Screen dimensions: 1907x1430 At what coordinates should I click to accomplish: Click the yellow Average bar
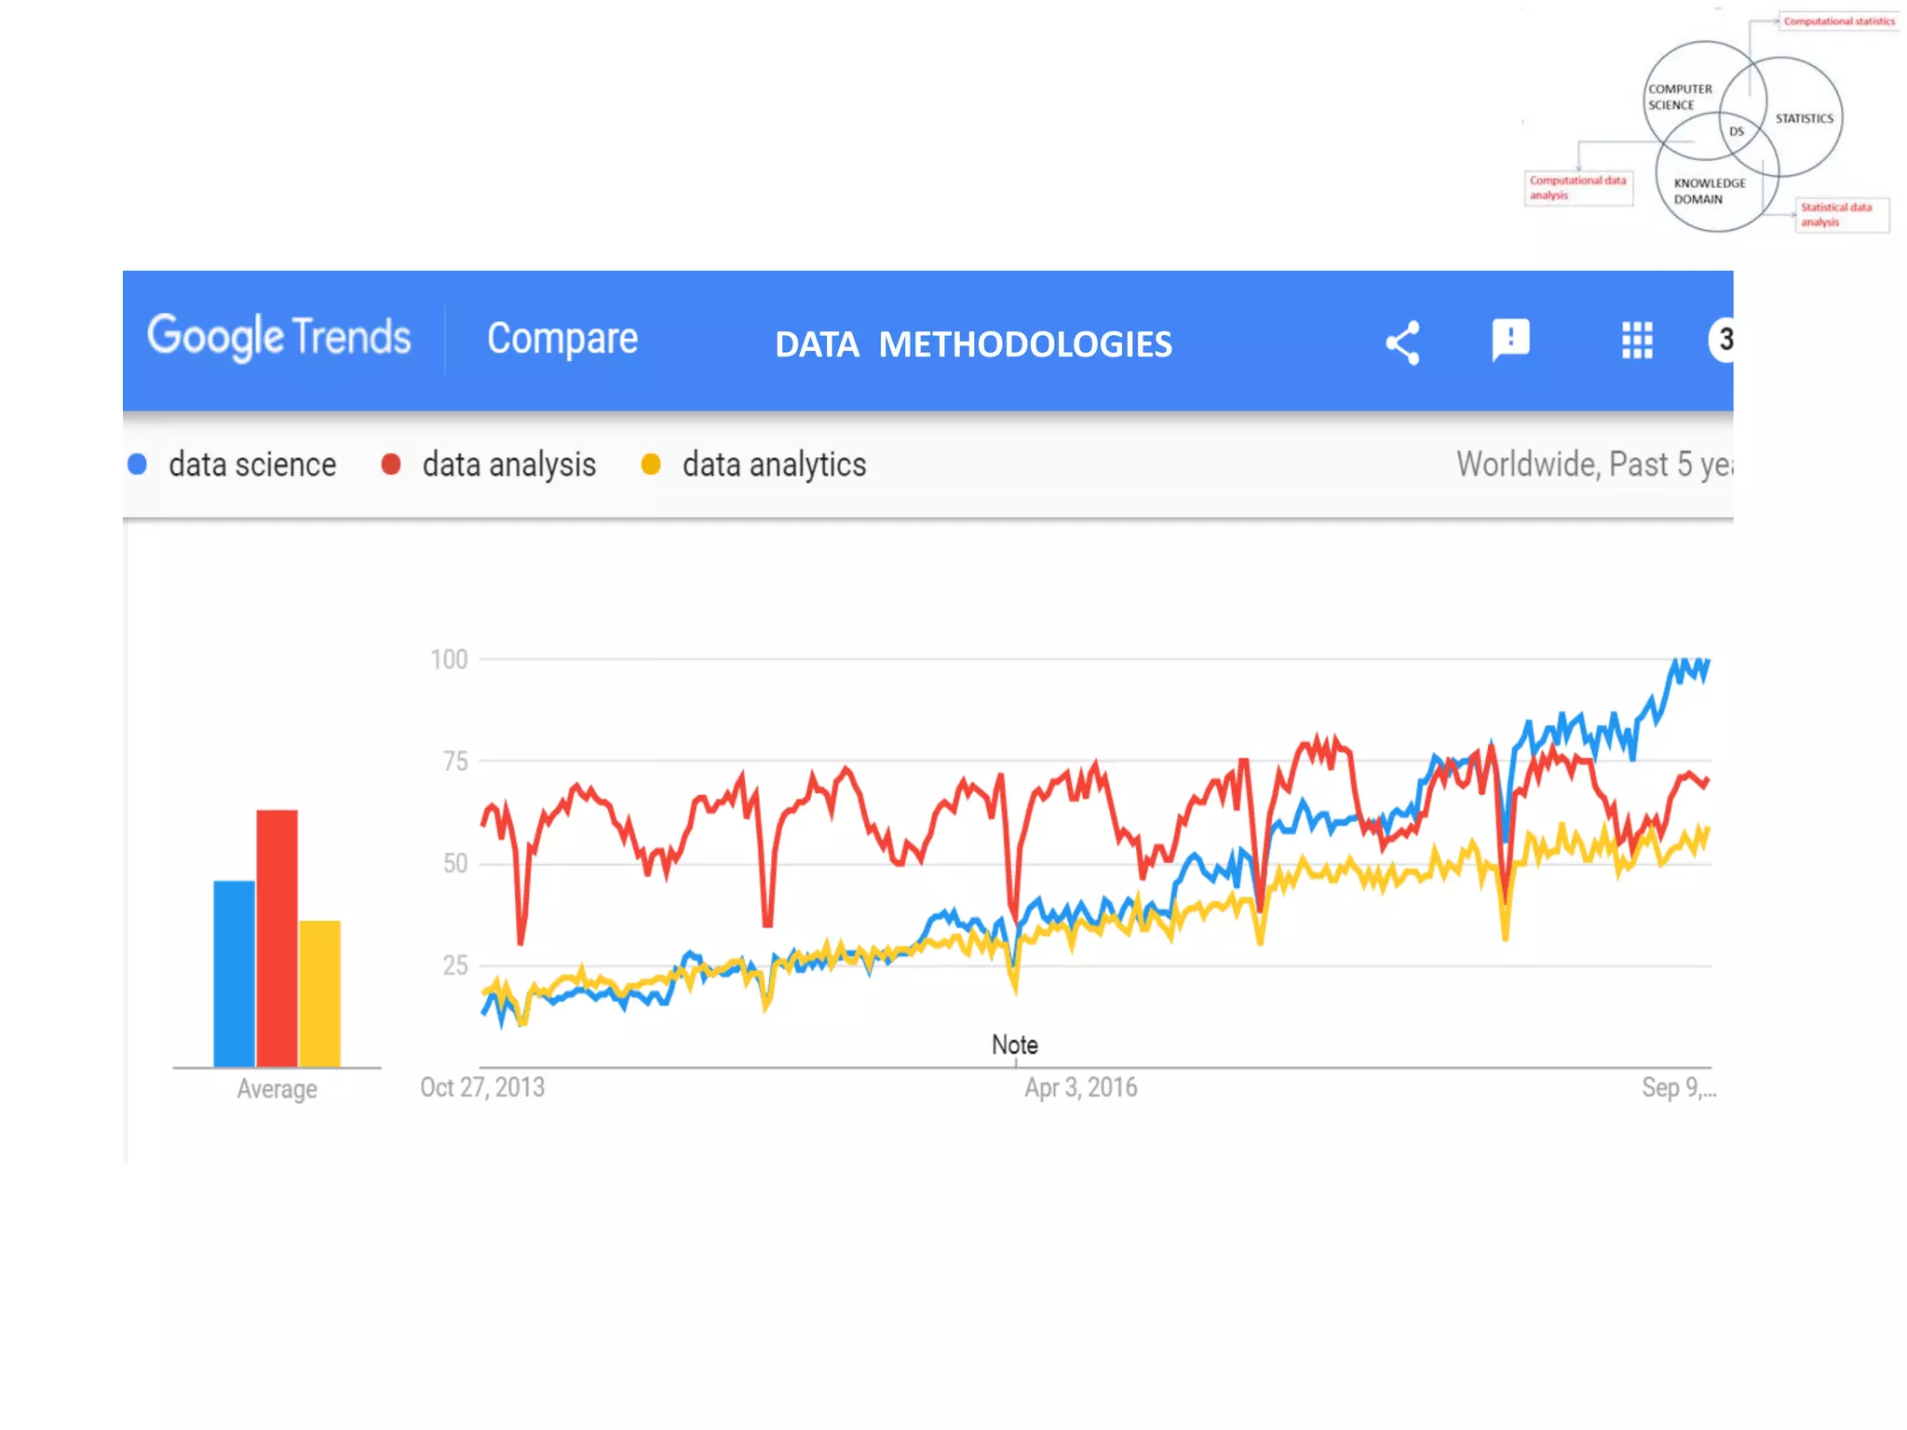(x=319, y=993)
